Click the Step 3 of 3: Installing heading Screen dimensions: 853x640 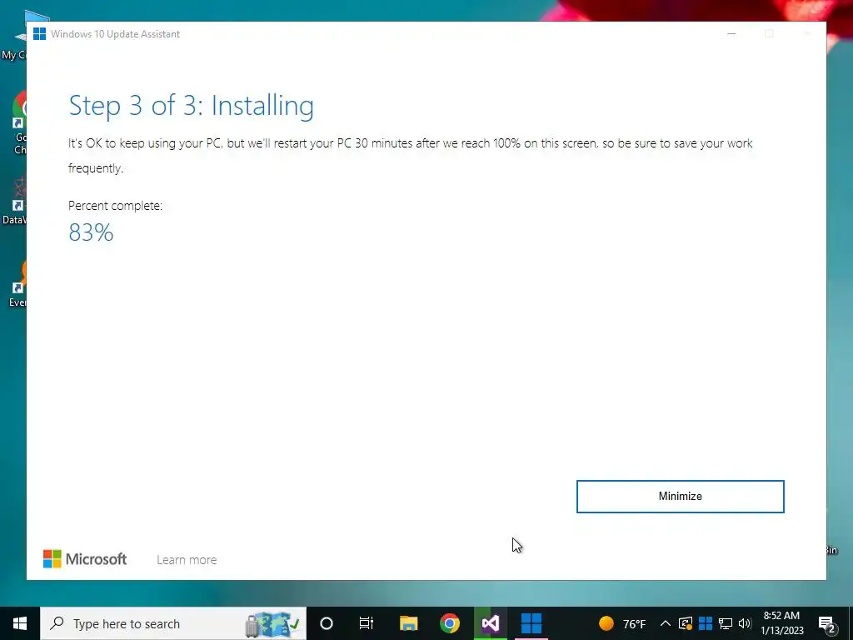pos(191,105)
